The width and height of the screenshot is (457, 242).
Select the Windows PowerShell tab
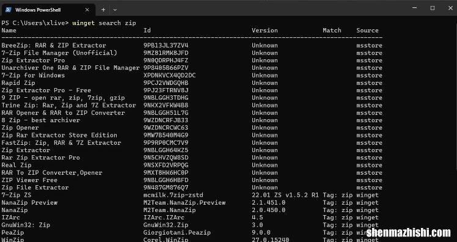tap(48, 10)
